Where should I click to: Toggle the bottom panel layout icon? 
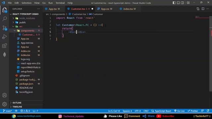[178, 3]
